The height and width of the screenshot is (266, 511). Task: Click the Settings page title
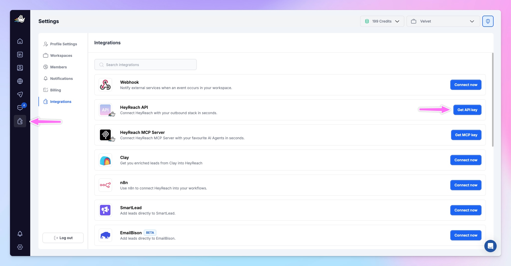click(49, 21)
